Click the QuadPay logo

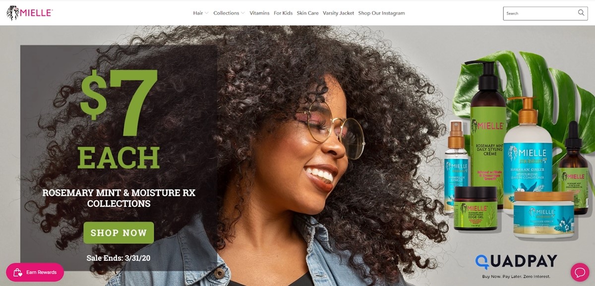(516, 261)
